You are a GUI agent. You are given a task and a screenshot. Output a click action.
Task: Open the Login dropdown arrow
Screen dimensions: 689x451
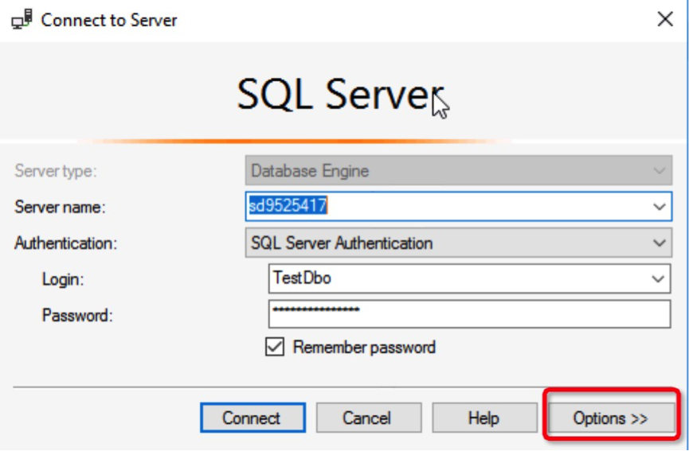pos(659,278)
